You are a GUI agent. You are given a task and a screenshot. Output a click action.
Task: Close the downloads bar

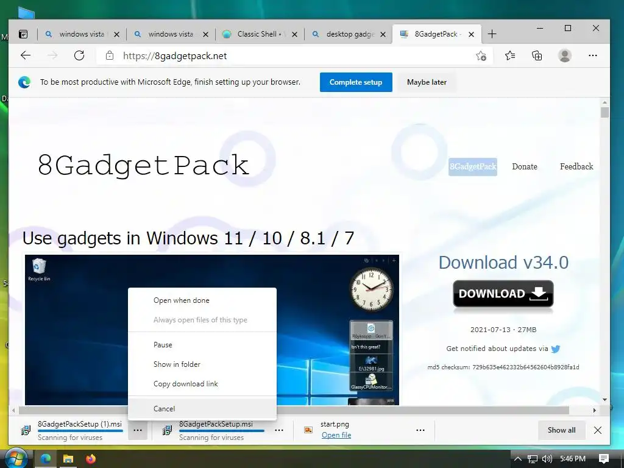tap(597, 430)
